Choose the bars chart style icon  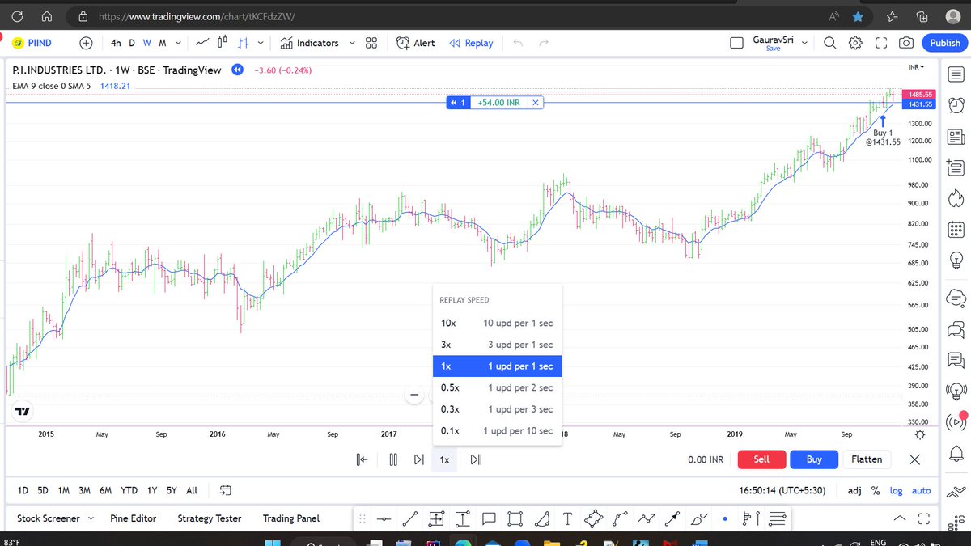click(243, 43)
